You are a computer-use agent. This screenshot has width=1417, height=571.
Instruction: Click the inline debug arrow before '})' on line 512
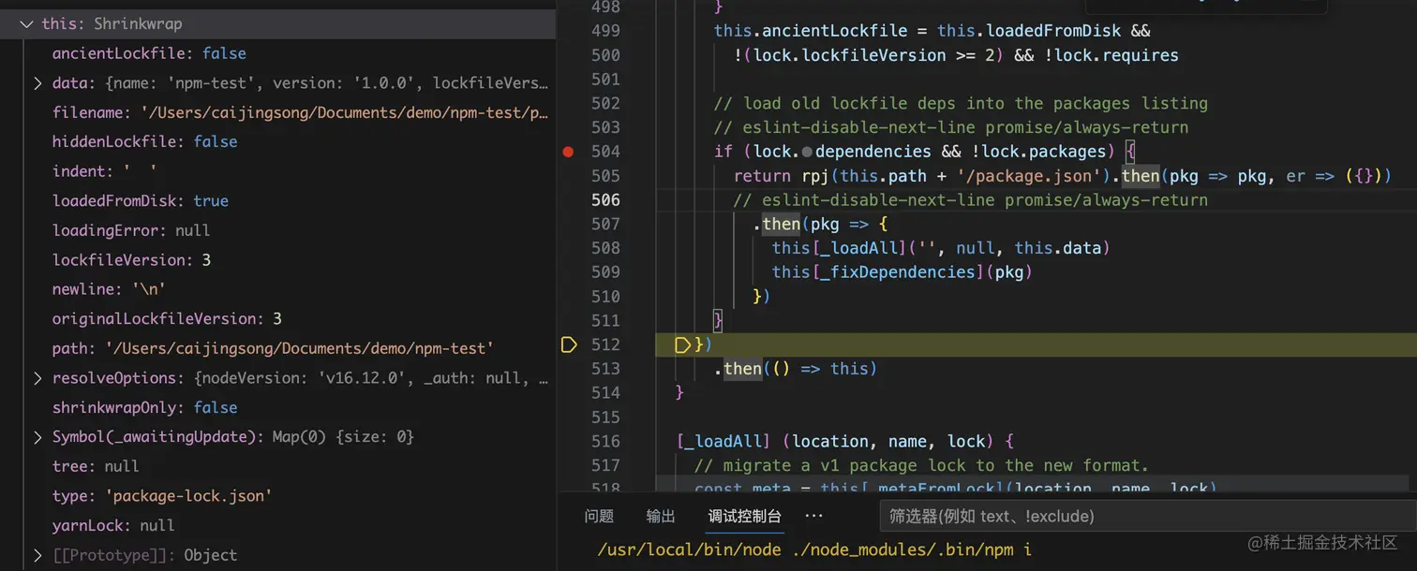click(x=683, y=344)
